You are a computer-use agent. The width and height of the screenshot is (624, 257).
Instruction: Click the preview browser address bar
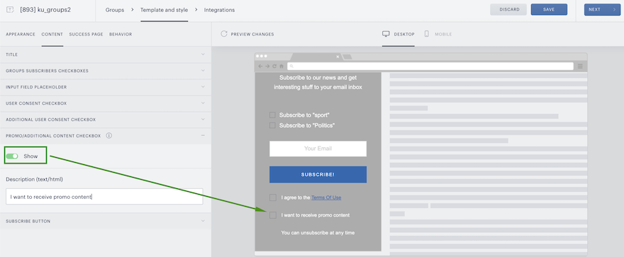pyautogui.click(x=430, y=67)
